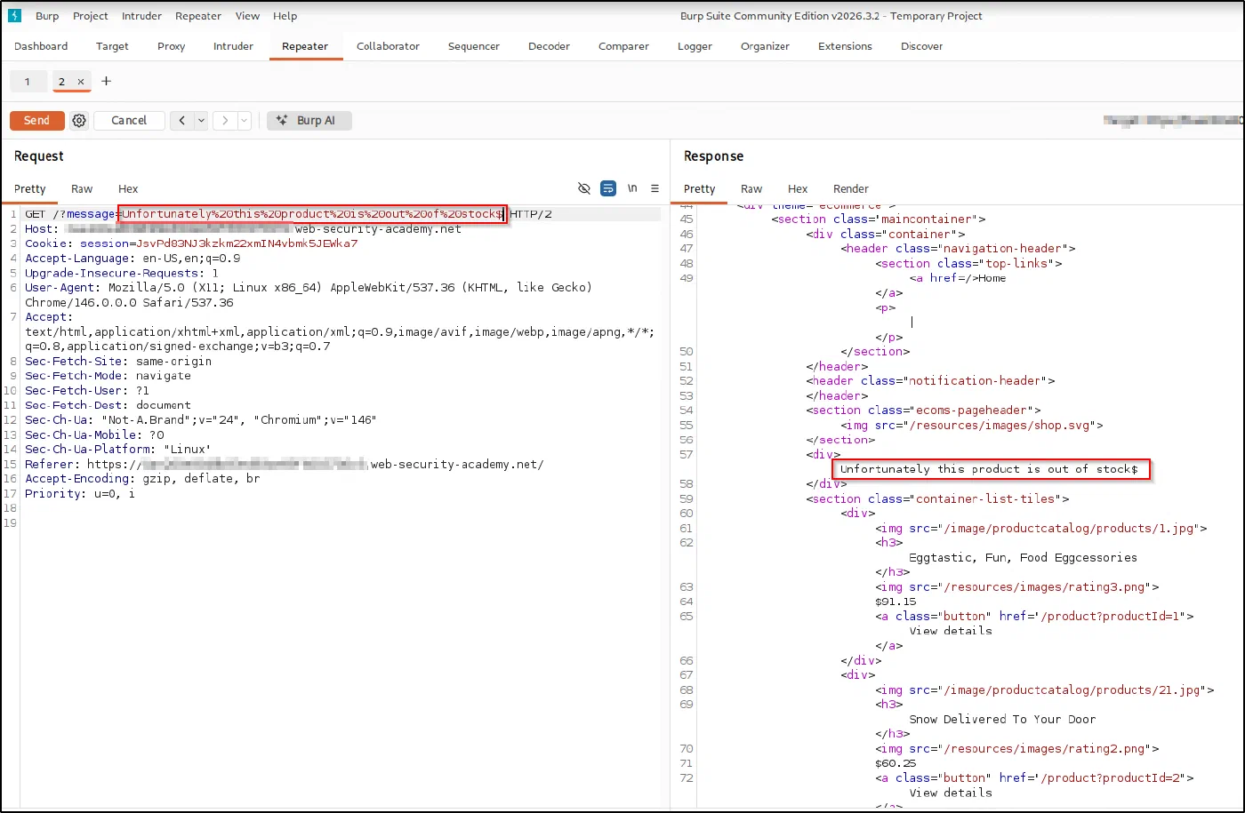Viewport: 1245px width, 813px height.
Task: Toggle hiding of non-essential request headers
Action: (x=584, y=188)
